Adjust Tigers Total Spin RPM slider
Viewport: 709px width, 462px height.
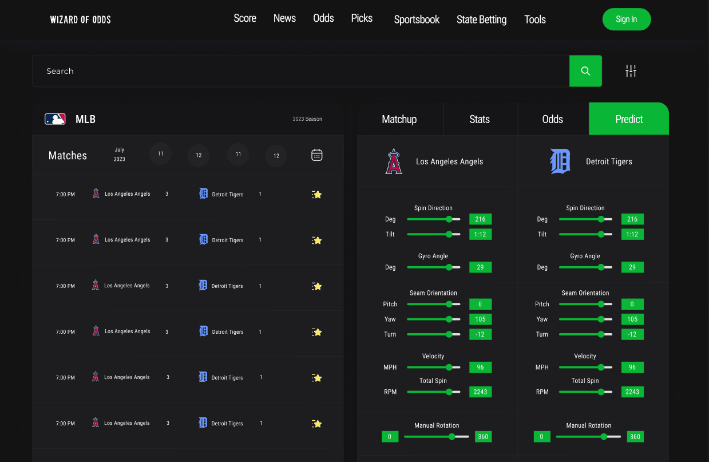point(585,392)
